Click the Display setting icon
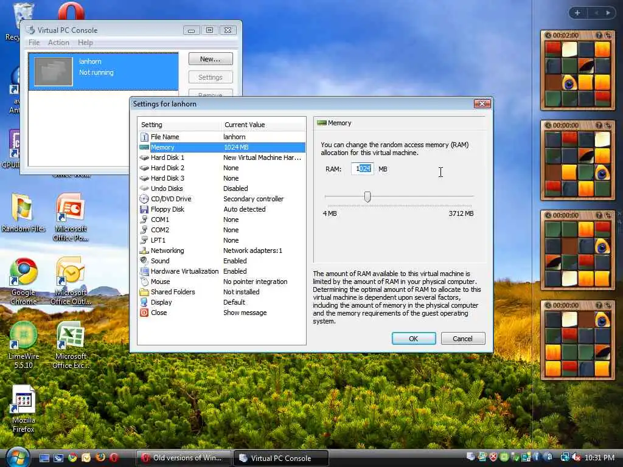 pyautogui.click(x=144, y=302)
